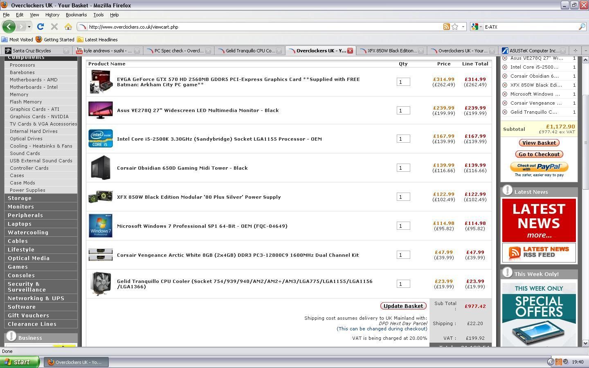
Task: Click the Go to Checkout button
Action: click(x=539, y=154)
